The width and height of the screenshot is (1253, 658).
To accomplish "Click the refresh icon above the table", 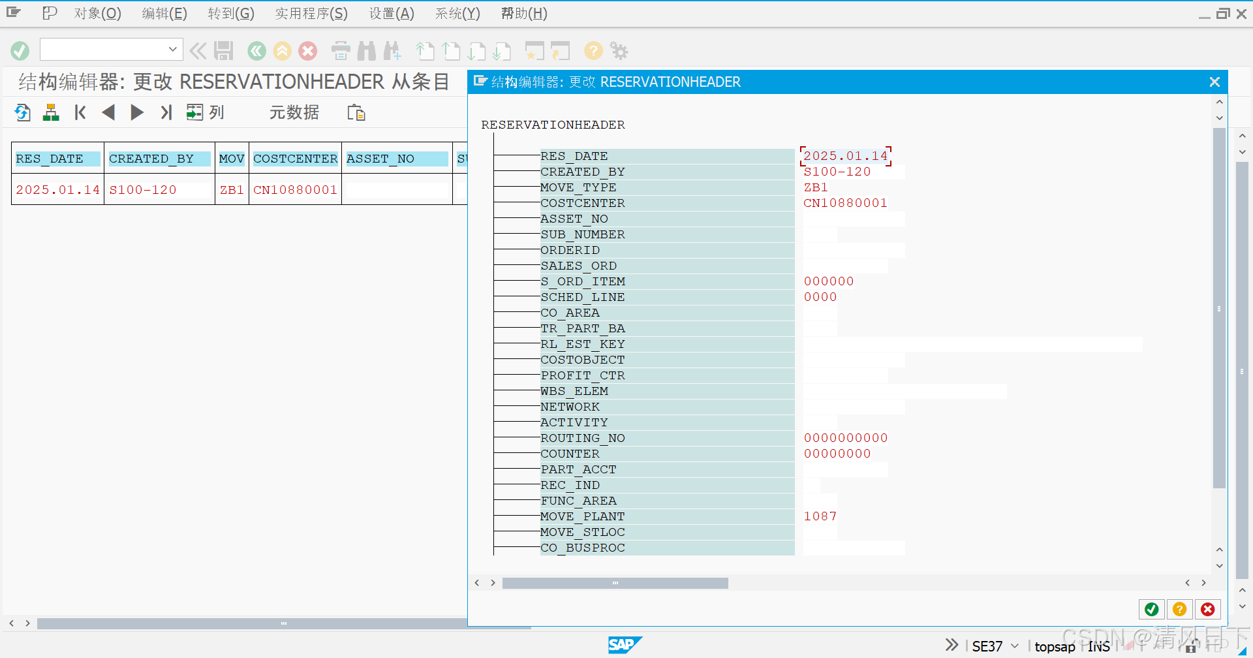I will (22, 112).
